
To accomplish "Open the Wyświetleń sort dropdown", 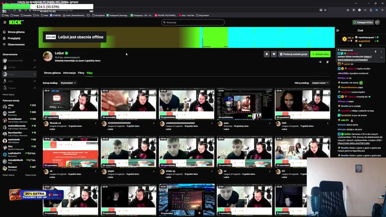I will click(68, 83).
